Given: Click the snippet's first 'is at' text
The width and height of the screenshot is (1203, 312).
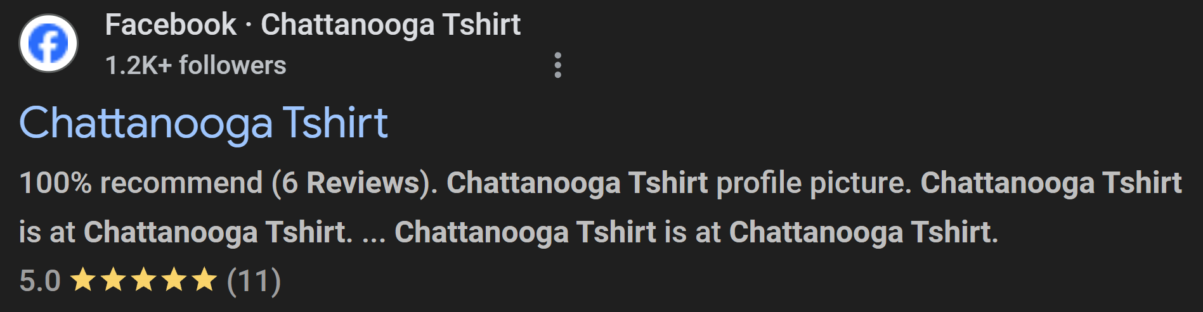Looking at the screenshot, I should [48, 232].
